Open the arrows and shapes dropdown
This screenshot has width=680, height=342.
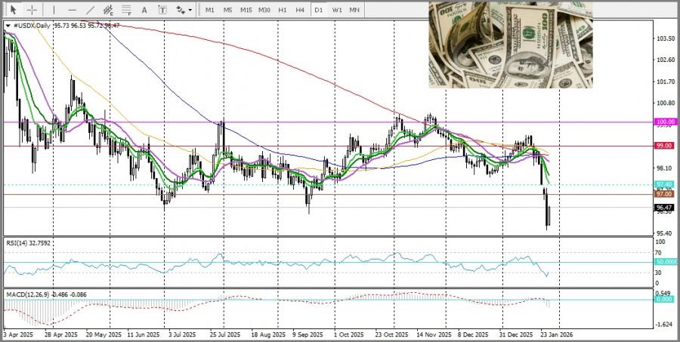pos(184,11)
